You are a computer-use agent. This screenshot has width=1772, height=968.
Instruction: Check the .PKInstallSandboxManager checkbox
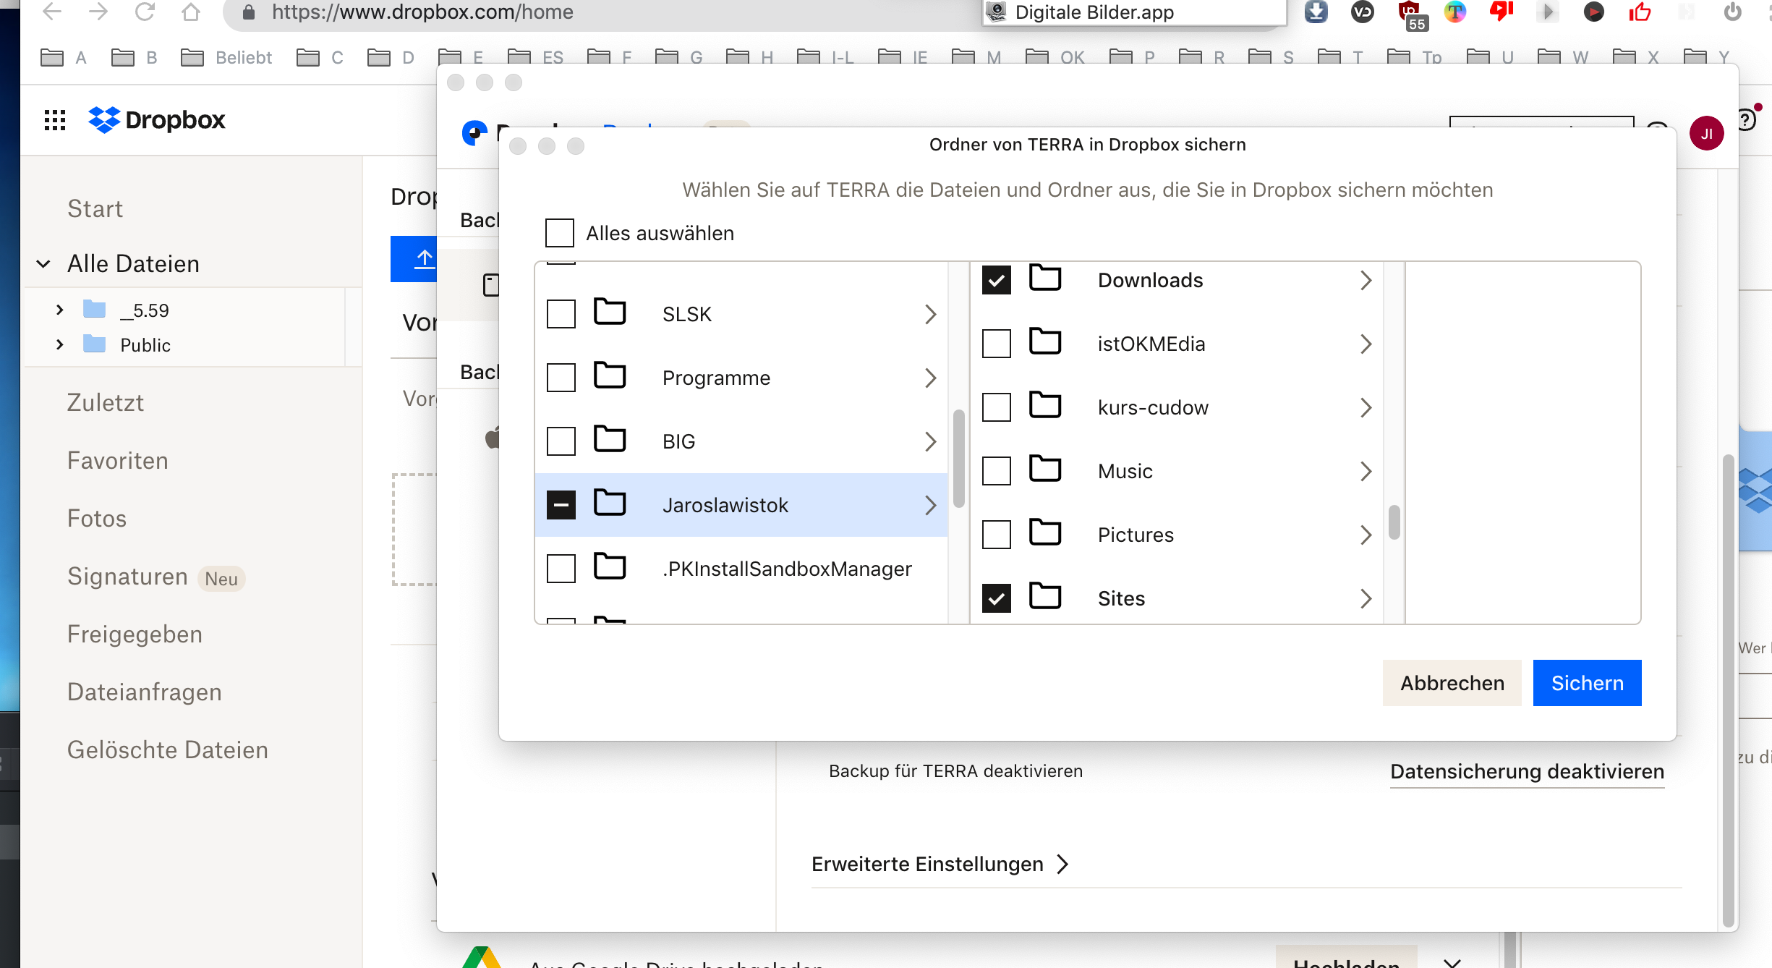coord(561,569)
